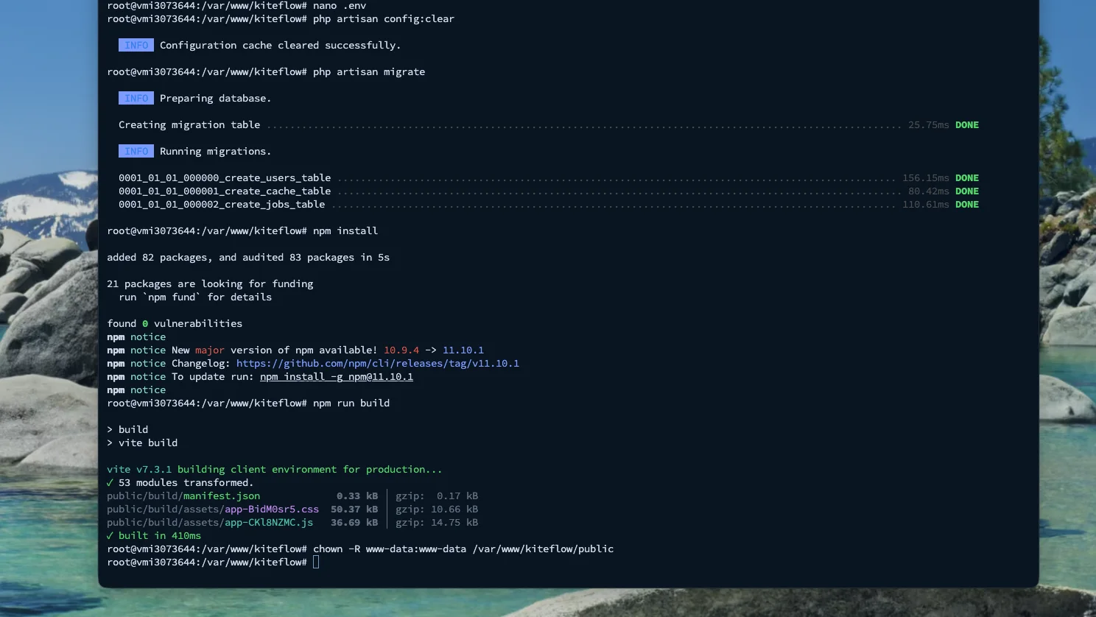The height and width of the screenshot is (617, 1096).
Task: Click the 'npm run build' command text
Action: click(x=351, y=403)
